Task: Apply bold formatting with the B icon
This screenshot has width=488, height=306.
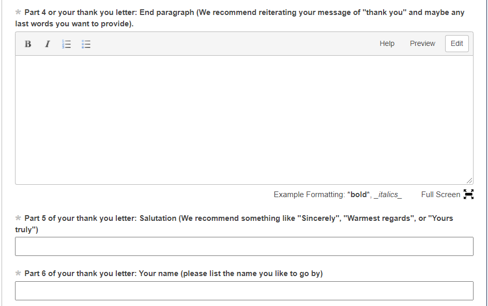Action: (28, 44)
